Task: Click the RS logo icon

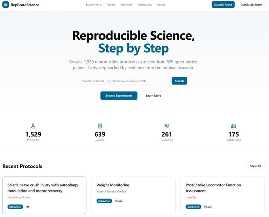Action: click(x=6, y=5)
